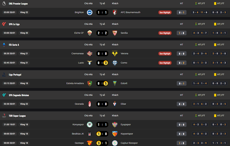Click the Sevilla team crest
Screen dimensions: 230x146
coord(115,33)
